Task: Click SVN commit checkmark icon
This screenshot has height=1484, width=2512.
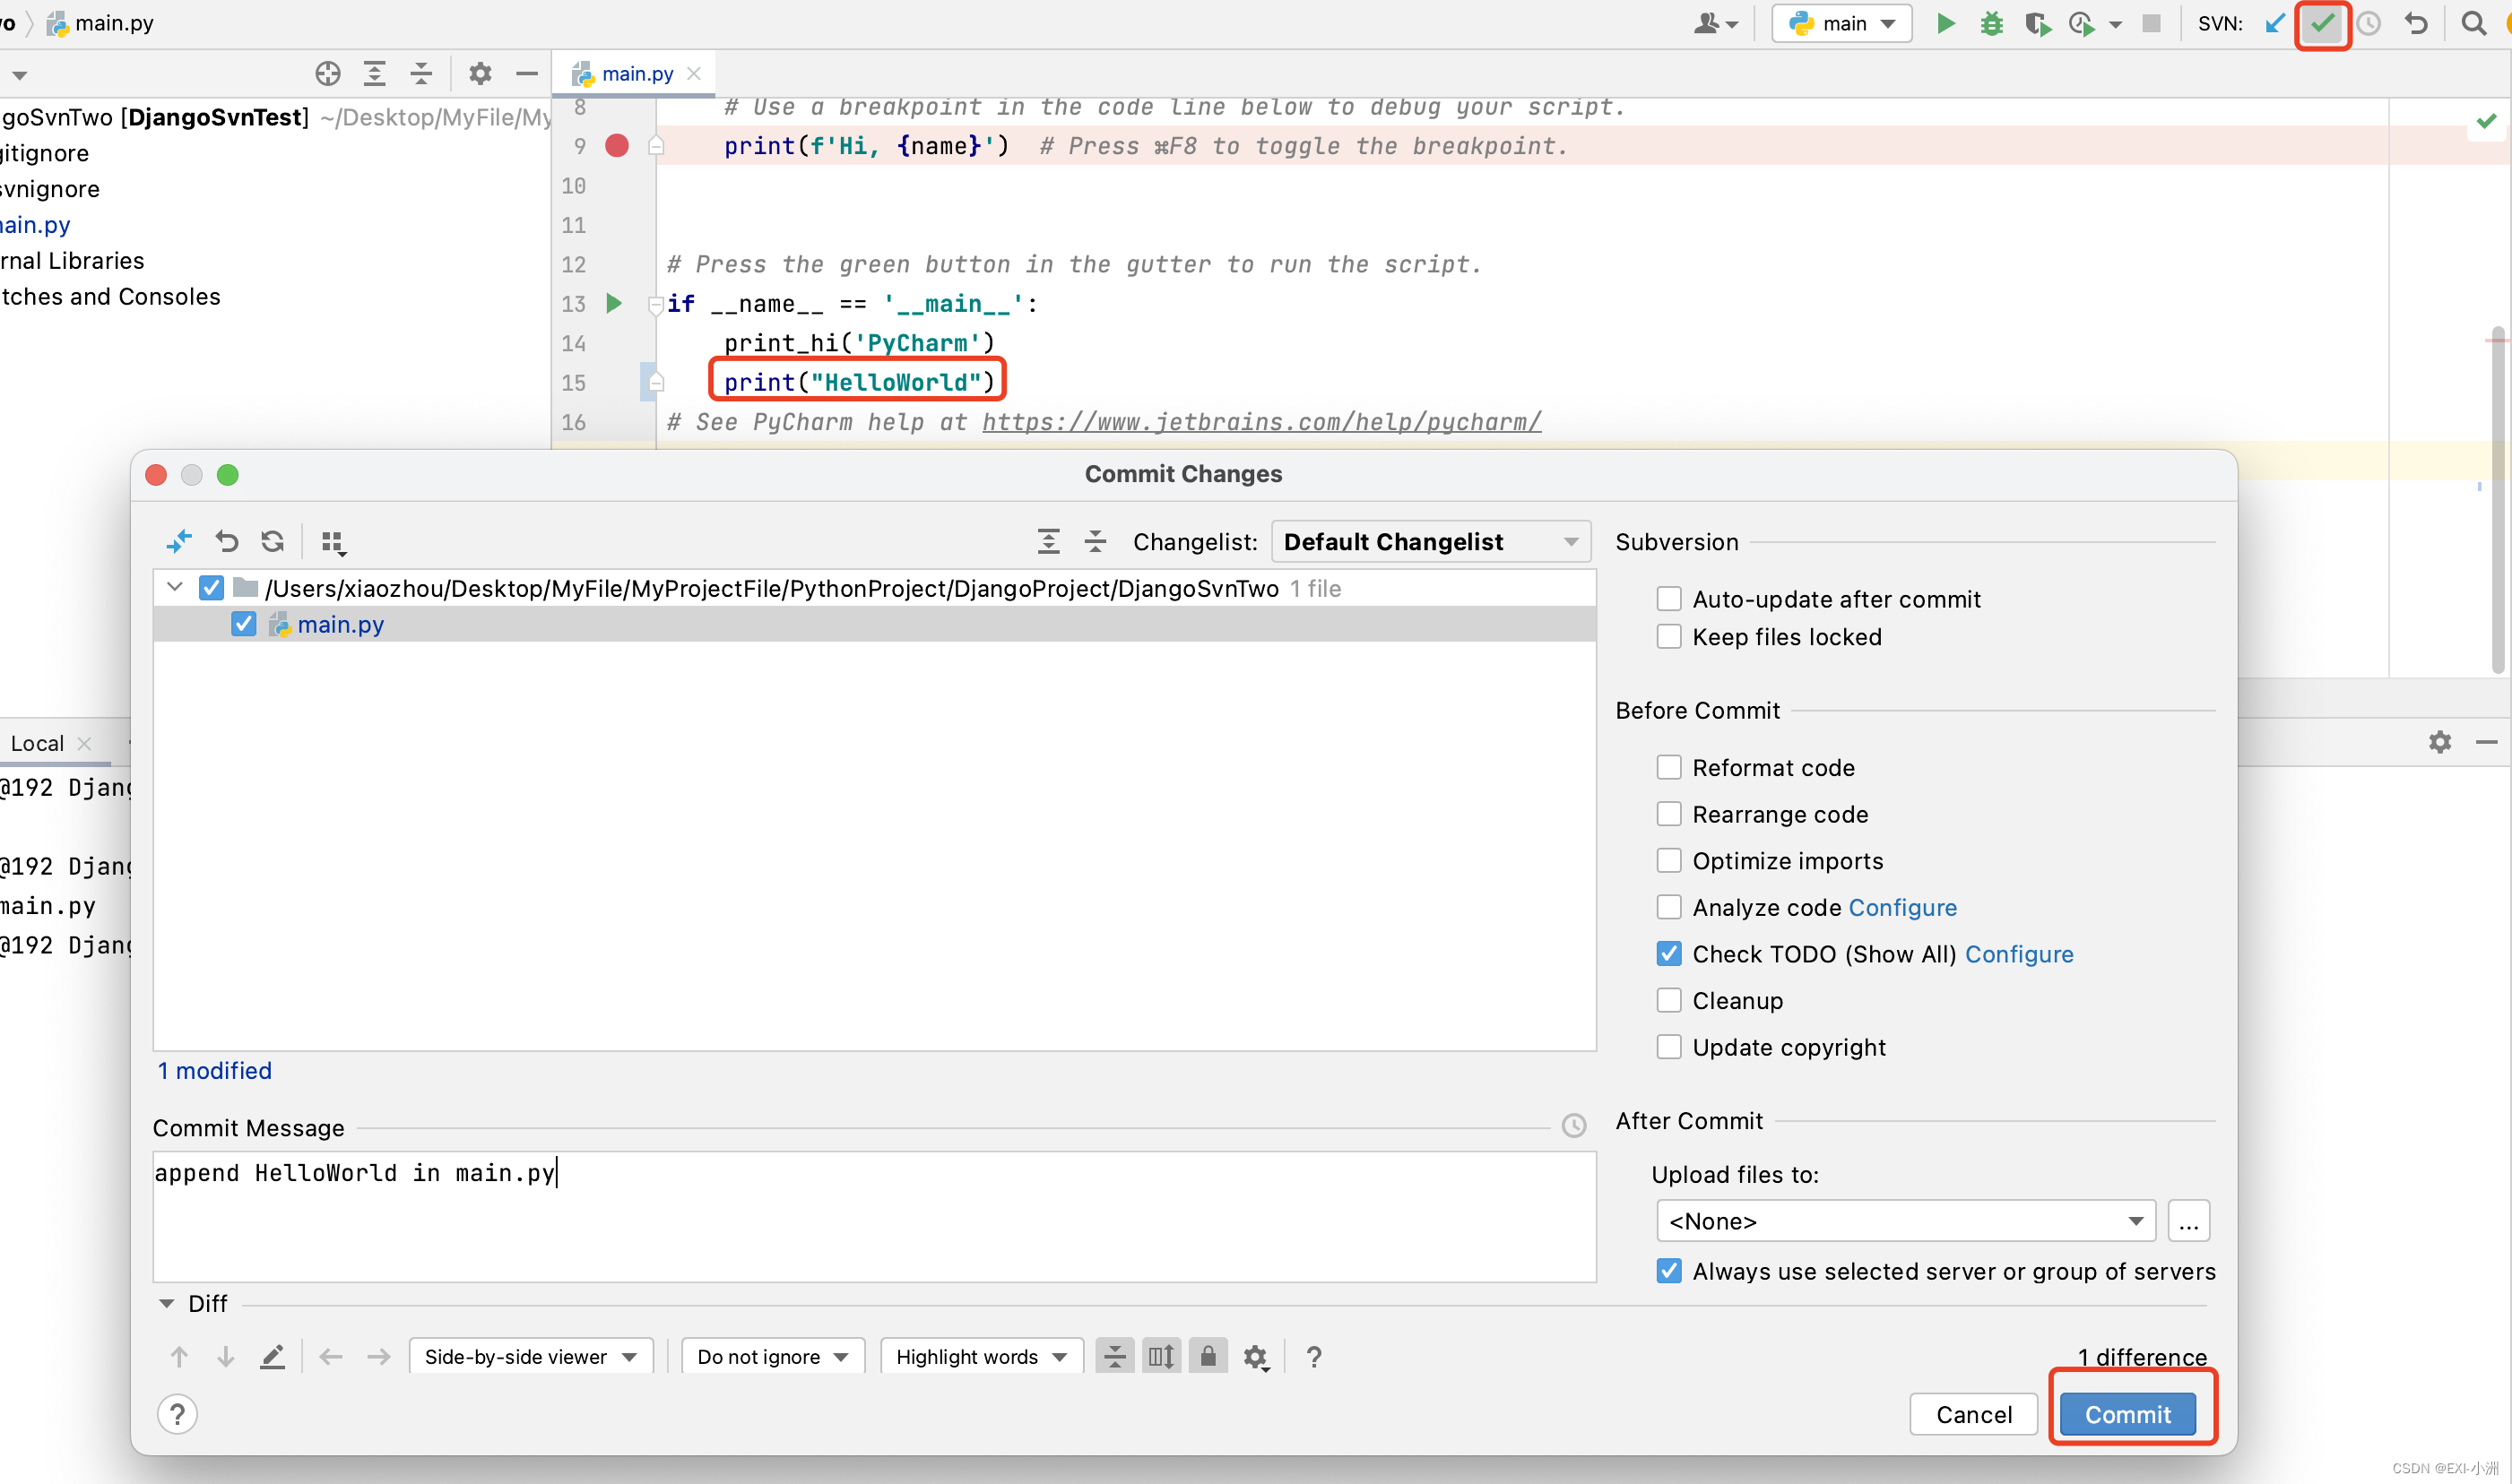Action: (x=2322, y=23)
